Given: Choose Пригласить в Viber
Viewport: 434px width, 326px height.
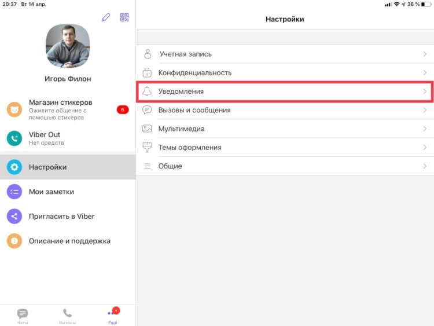Looking at the screenshot, I should click(x=68, y=217).
